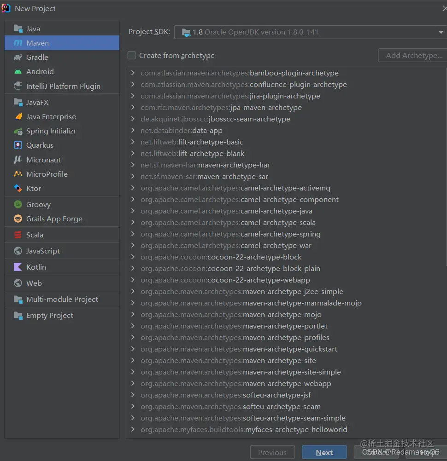Click the Scala red icon
The width and height of the screenshot is (447, 461).
point(18,235)
